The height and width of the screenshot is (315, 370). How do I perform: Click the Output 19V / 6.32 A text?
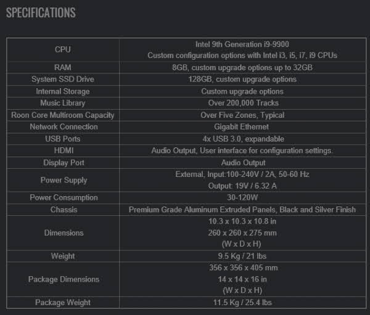[242, 186]
